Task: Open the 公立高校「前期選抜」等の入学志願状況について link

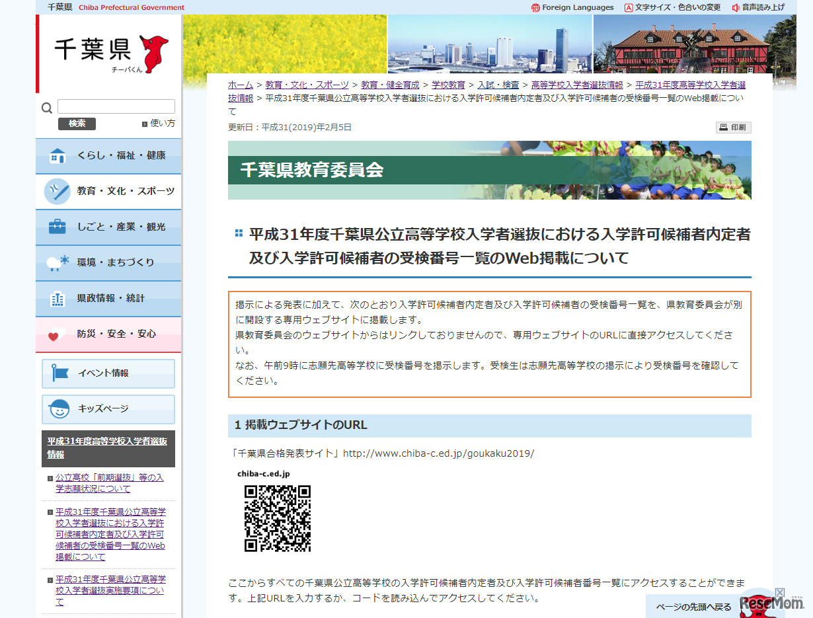Action: click(109, 483)
